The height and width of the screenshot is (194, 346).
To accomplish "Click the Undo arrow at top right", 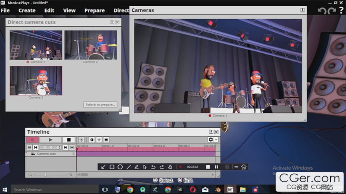I will [322, 11].
